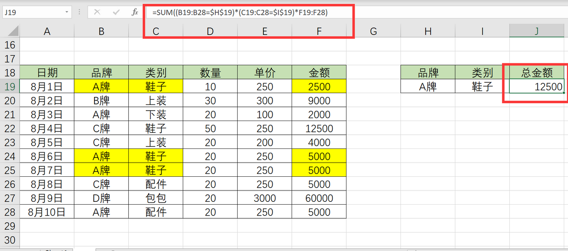The image size is (568, 251).
Task: Click the 金额 header cell
Action: pyautogui.click(x=319, y=73)
